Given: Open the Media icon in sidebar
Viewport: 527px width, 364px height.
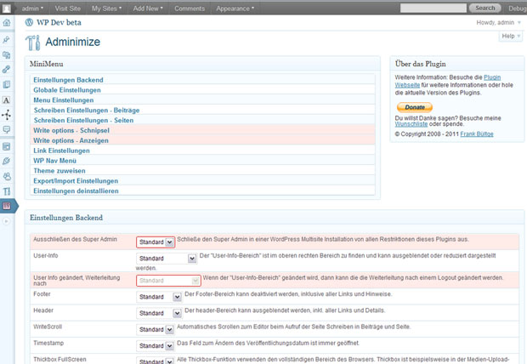Looking at the screenshot, I should (x=7, y=54).
